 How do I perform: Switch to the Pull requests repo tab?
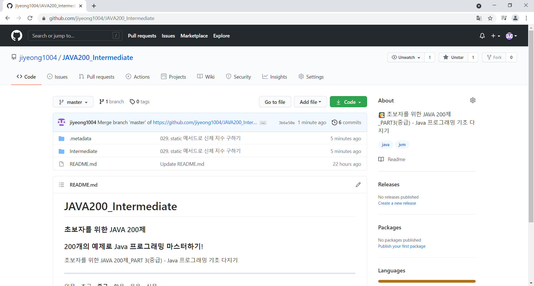click(x=97, y=77)
